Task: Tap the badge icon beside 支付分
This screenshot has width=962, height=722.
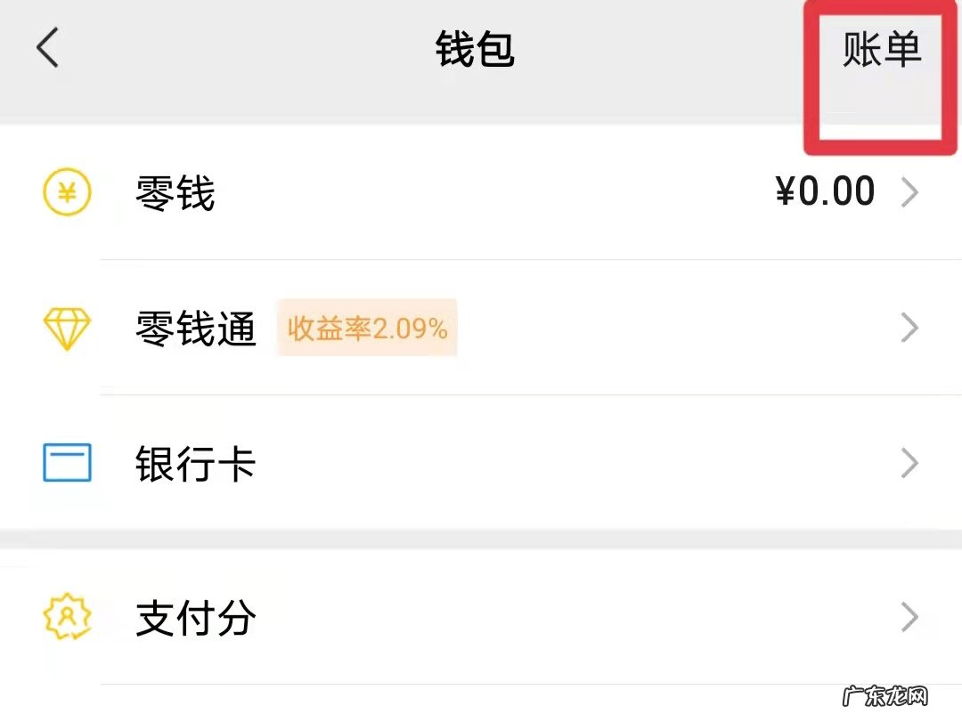Action: pos(65,616)
